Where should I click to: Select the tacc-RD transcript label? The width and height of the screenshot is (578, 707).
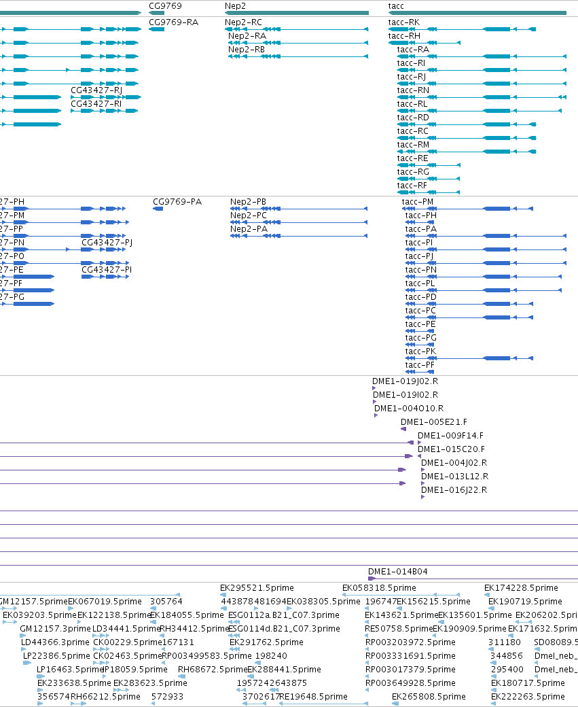(x=413, y=117)
